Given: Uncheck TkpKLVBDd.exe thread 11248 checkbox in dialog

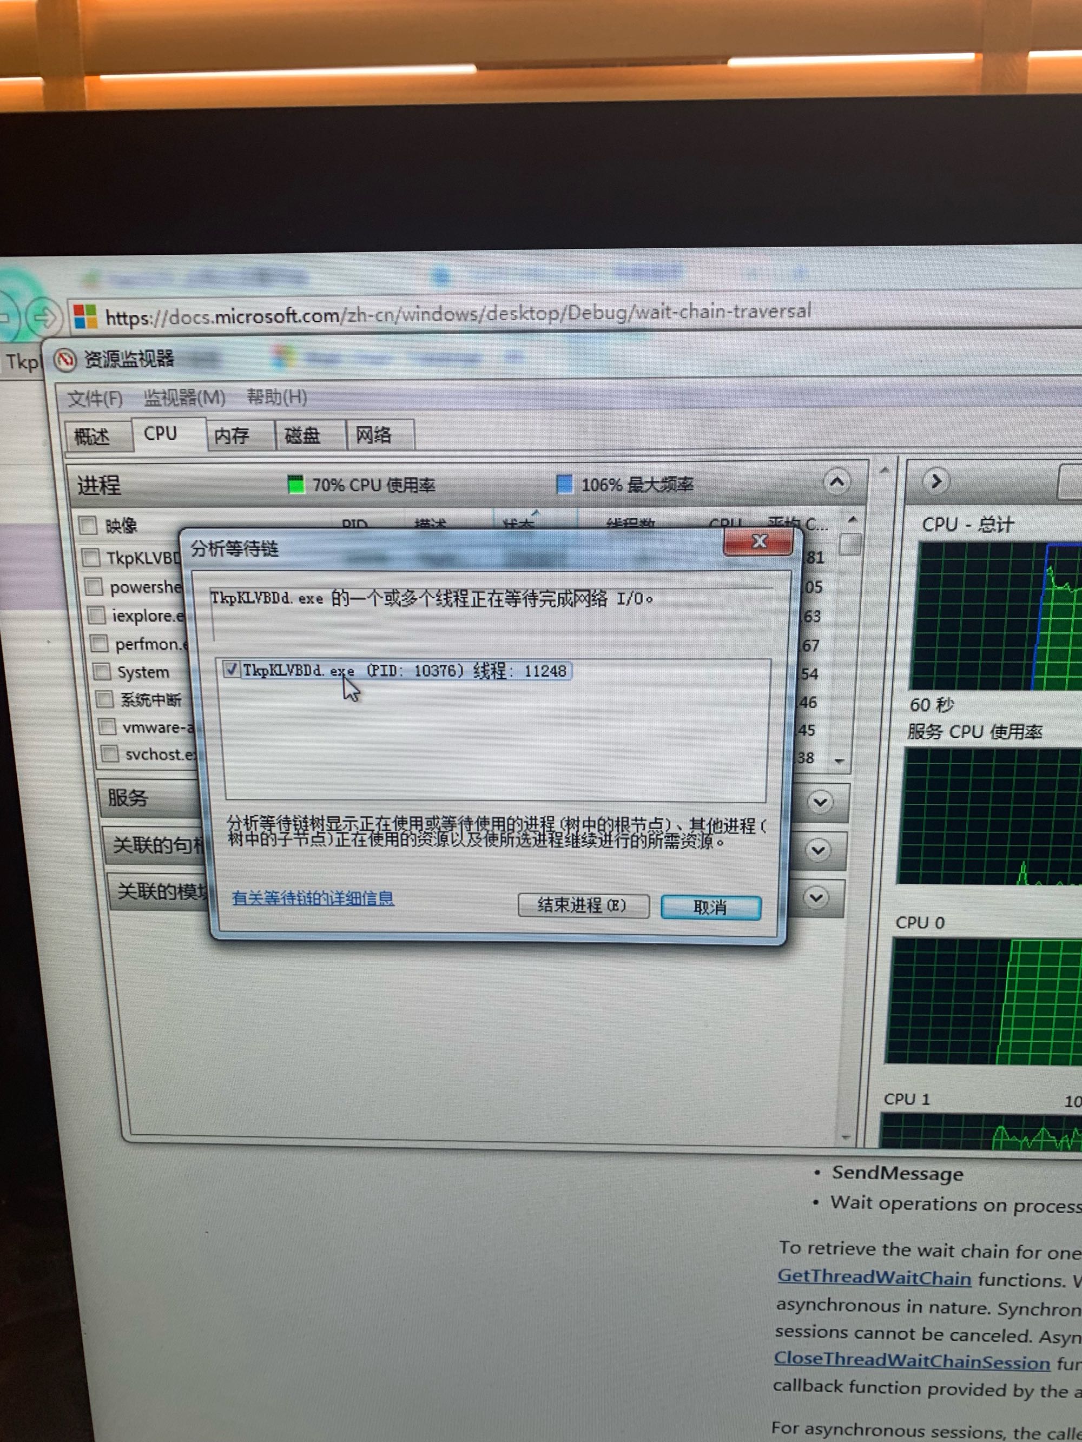Looking at the screenshot, I should click(x=231, y=670).
